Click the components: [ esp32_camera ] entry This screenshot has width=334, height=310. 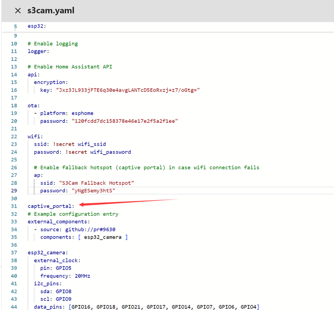click(x=84, y=237)
